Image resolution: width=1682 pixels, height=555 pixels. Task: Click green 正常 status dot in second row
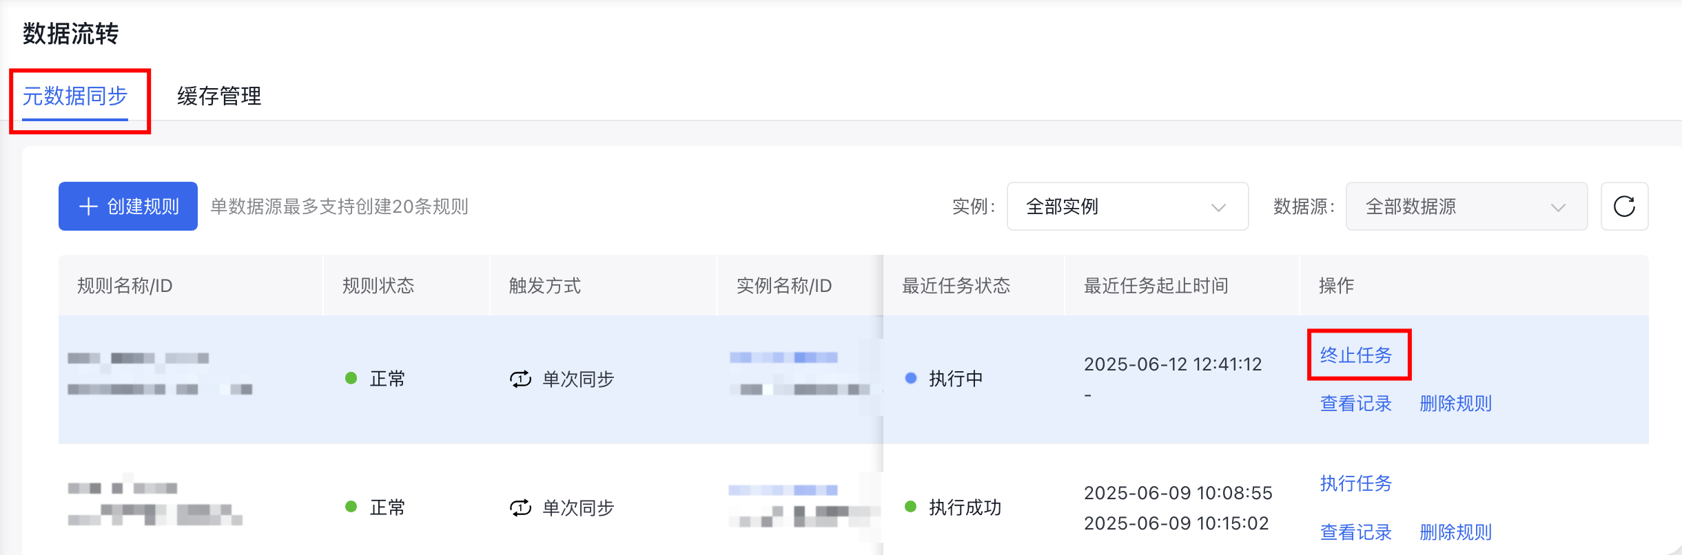(x=351, y=507)
